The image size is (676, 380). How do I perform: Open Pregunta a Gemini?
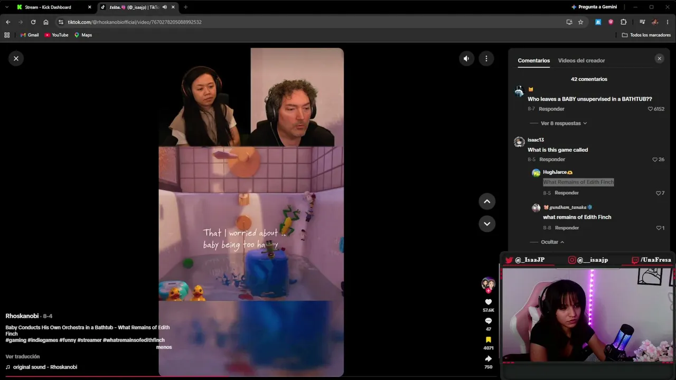point(594,7)
